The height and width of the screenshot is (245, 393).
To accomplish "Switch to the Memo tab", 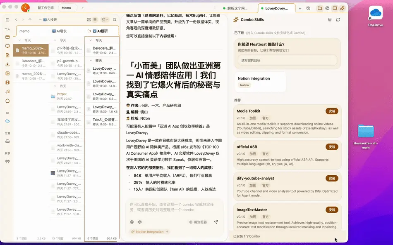I will coord(67,7).
